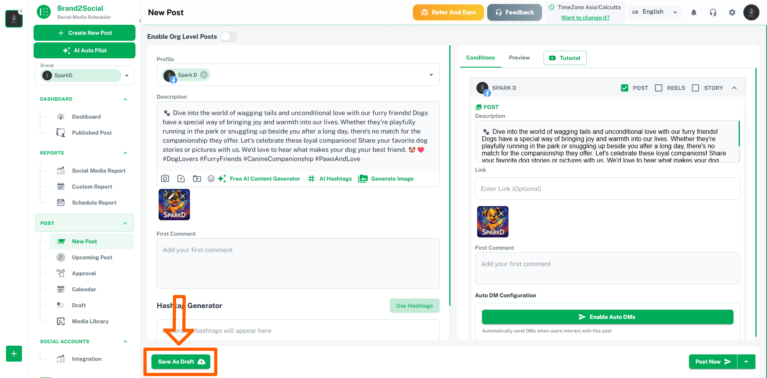Check the STORY checkbox
This screenshot has height=378, width=767.
[695, 88]
